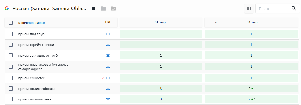The width and height of the screenshot is (301, 105).
Task: Open the list view icon
Action: pyautogui.click(x=93, y=8)
